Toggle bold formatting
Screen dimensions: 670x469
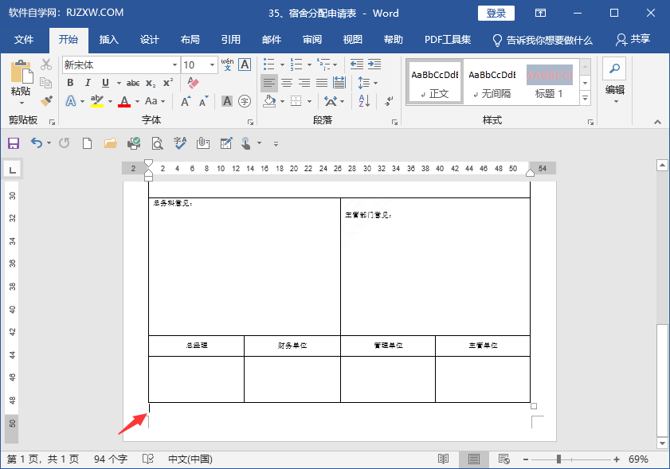(70, 83)
